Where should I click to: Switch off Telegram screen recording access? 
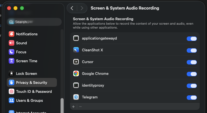pos(192,98)
